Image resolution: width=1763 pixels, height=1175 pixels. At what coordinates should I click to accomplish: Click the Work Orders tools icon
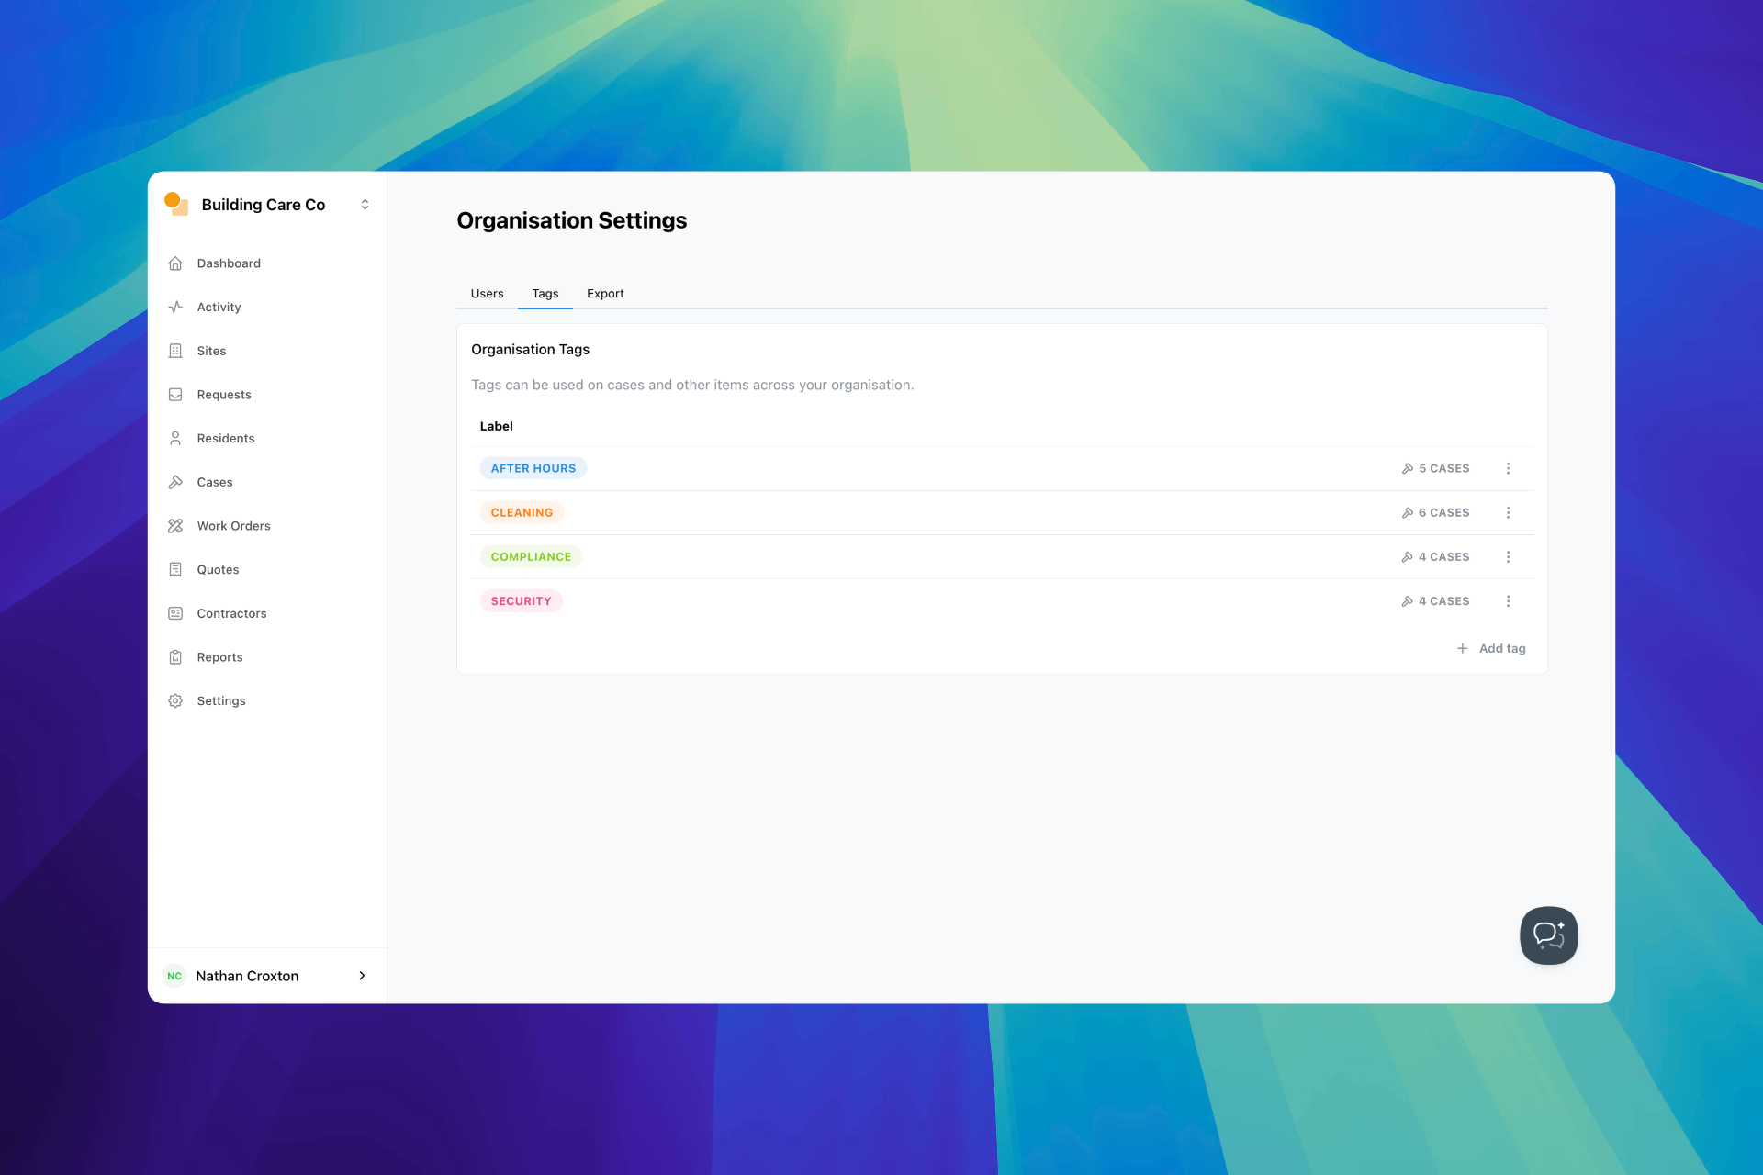point(175,526)
